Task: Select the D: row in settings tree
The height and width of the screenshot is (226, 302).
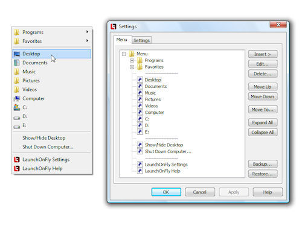Action: pyautogui.click(x=147, y=125)
